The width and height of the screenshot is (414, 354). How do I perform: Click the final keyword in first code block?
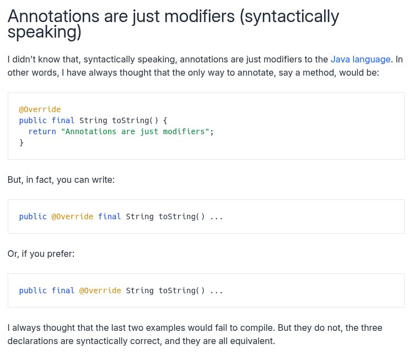(x=63, y=120)
